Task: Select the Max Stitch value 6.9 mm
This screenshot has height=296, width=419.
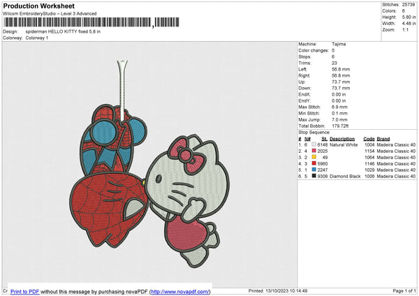Action: [x=339, y=107]
